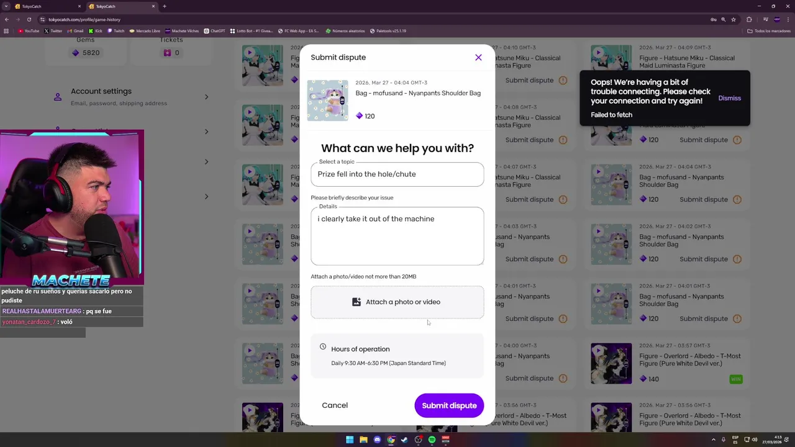795x447 pixels.
Task: Open Account settings in the profile sidebar
Action: coord(132,97)
